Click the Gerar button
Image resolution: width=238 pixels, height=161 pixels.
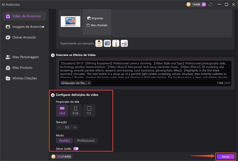(225, 157)
